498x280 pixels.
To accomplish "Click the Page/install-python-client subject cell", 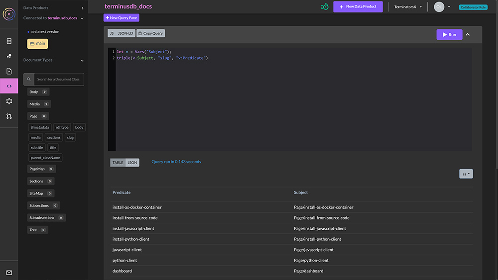I will point(317,239).
